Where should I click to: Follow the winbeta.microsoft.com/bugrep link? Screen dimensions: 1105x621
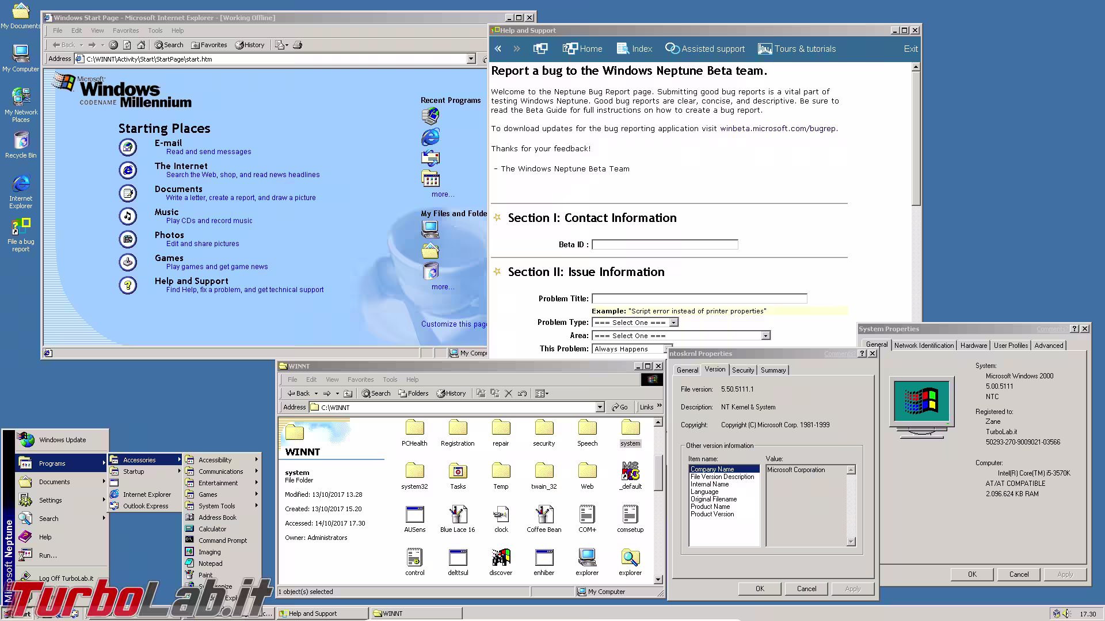[778, 129]
